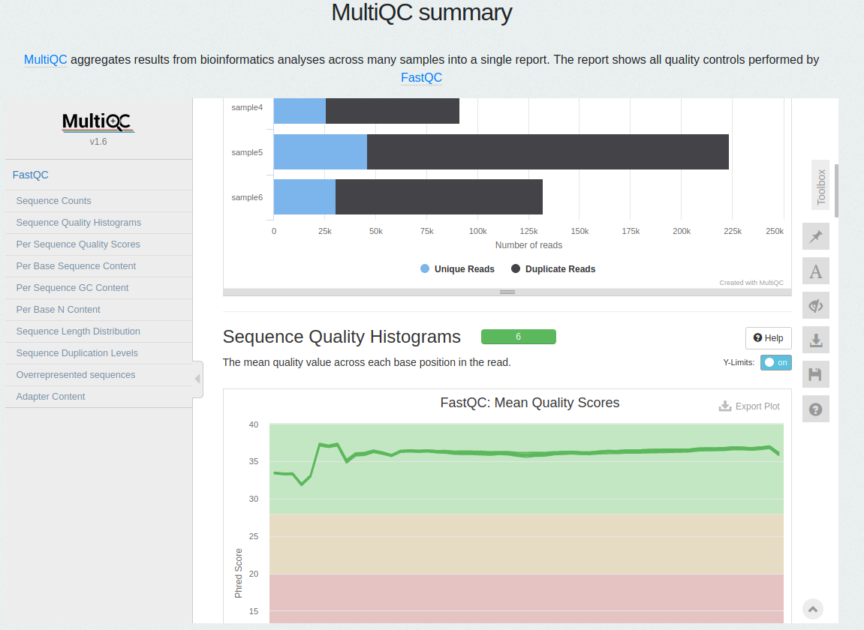This screenshot has width=864, height=630.
Task: Open the Toolbox help icon
Action: click(x=815, y=409)
